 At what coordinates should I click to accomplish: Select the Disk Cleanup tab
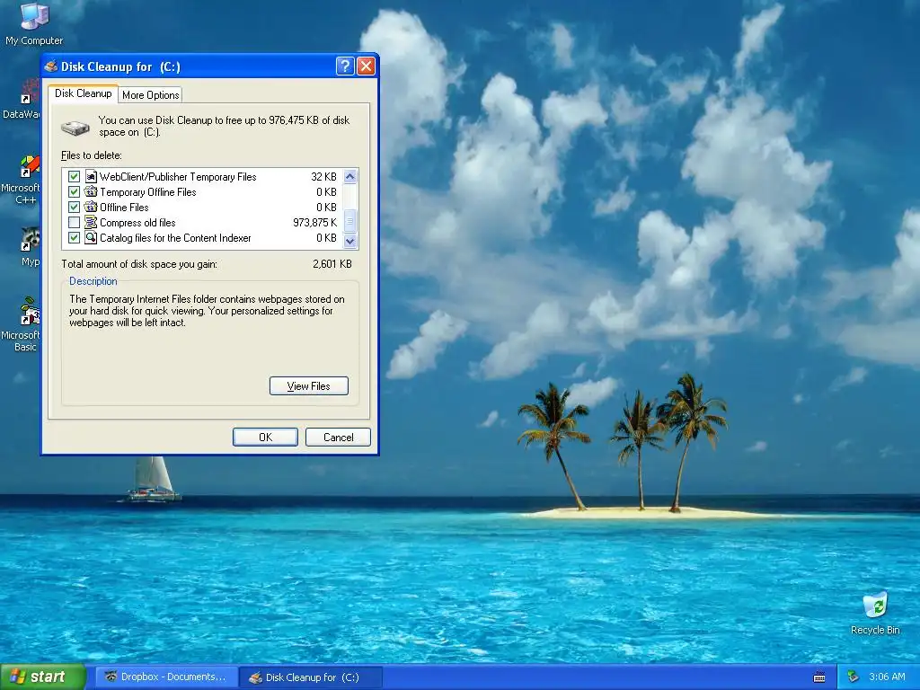[x=84, y=93]
